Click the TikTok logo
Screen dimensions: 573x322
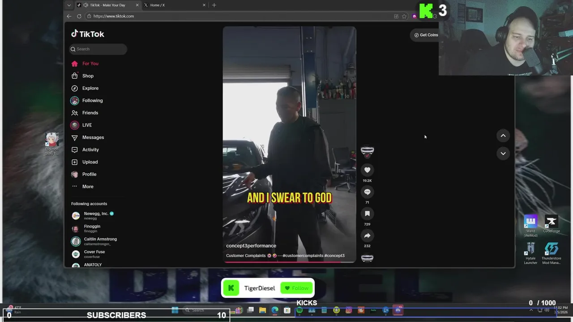[x=88, y=34]
